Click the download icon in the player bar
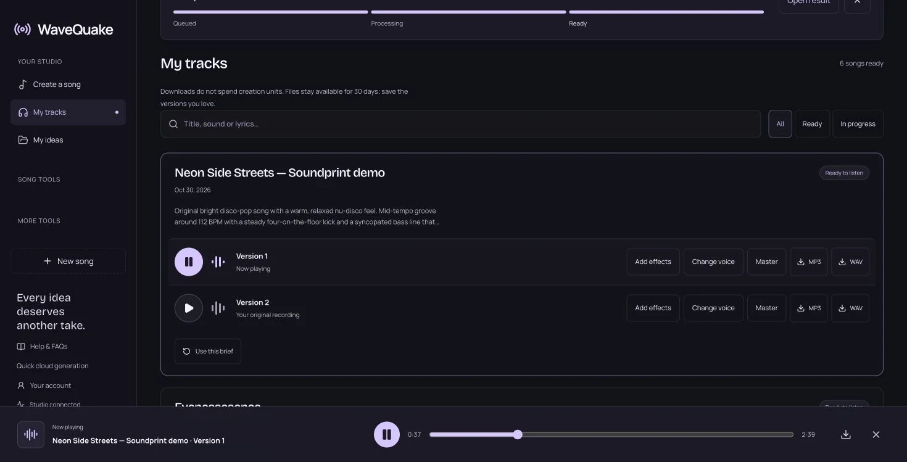Viewport: 907px width, 462px height. tap(846, 434)
